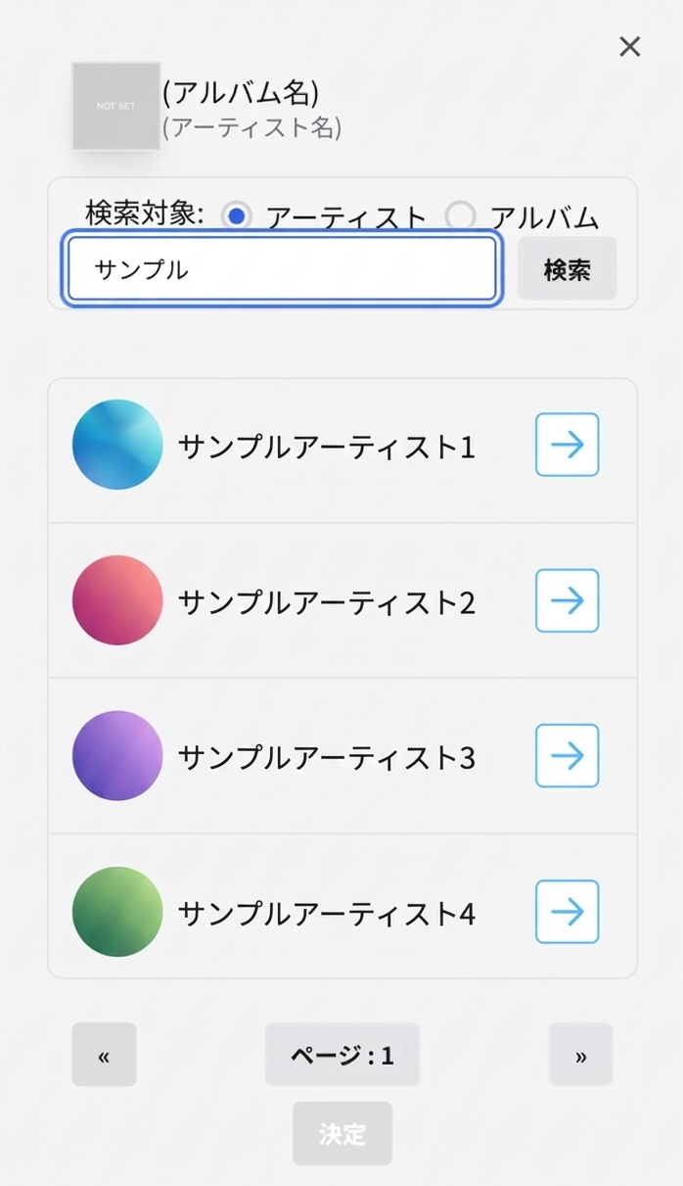Viewport: 683px width, 1186px height.
Task: Go to the previous page with «
Action: pos(104,1055)
